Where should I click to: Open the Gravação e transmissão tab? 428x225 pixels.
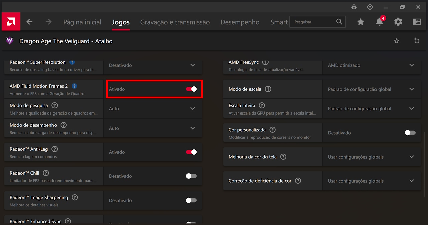175,22
